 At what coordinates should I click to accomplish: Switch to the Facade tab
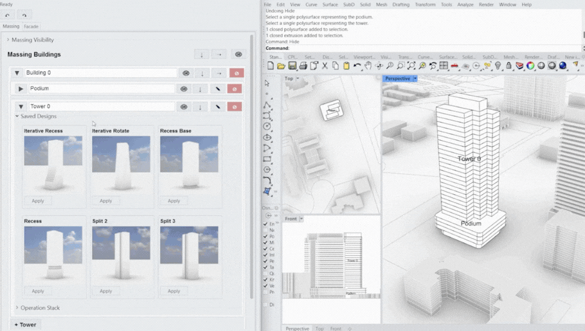(31, 26)
